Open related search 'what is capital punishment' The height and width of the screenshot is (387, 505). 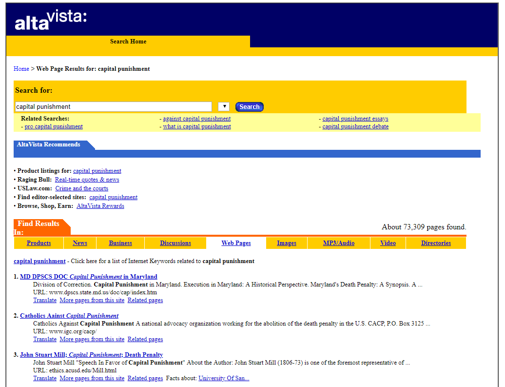pyautogui.click(x=197, y=126)
